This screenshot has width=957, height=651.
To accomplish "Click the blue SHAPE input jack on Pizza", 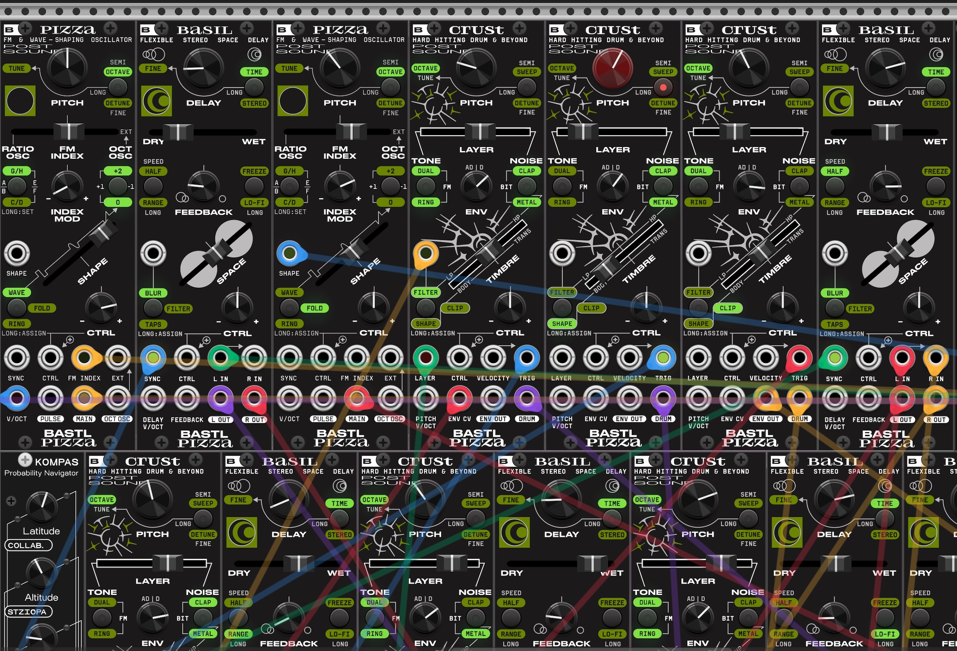I will (289, 253).
